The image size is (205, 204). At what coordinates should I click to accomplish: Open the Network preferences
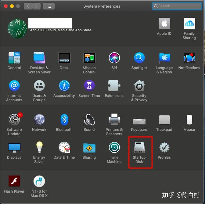click(x=39, y=120)
